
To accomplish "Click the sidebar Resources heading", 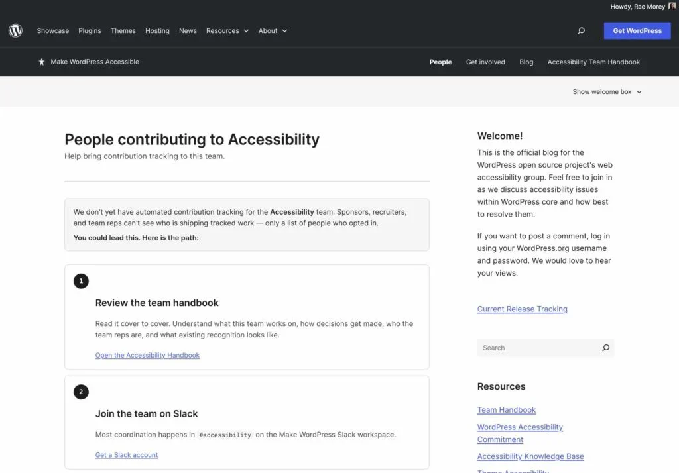I will click(501, 386).
